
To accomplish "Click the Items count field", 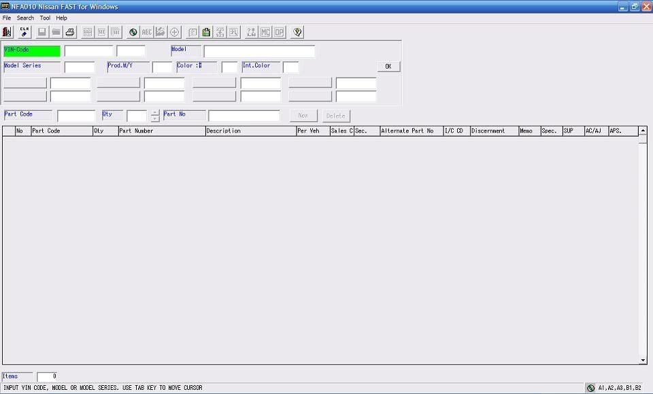I will [47, 376].
